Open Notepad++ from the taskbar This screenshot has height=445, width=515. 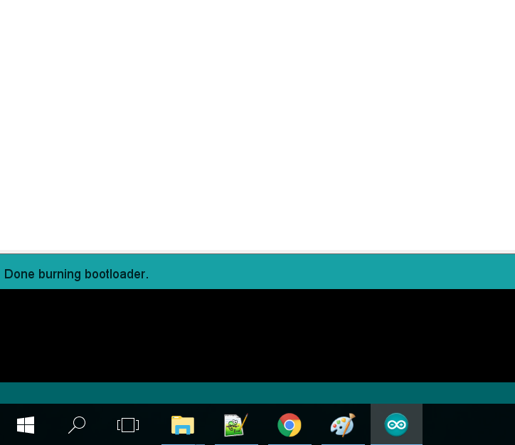pos(236,424)
